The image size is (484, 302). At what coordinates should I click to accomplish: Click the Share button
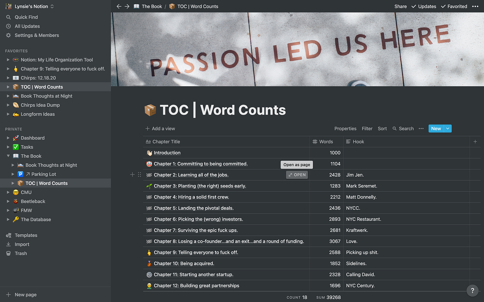click(x=401, y=6)
